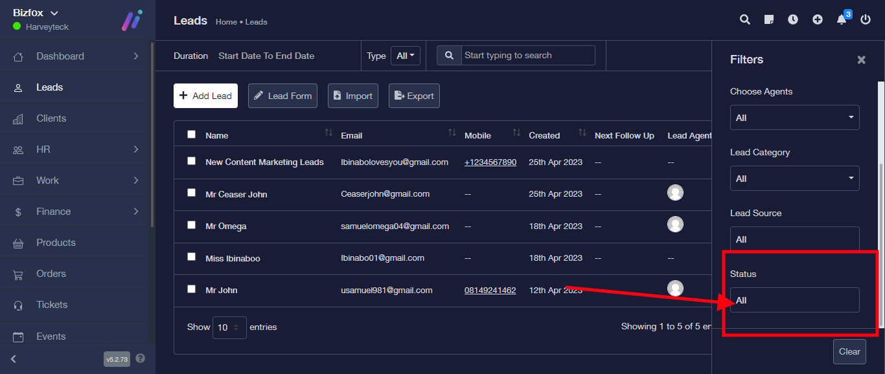
Task: Open Clients in the sidebar
Action: pos(51,118)
